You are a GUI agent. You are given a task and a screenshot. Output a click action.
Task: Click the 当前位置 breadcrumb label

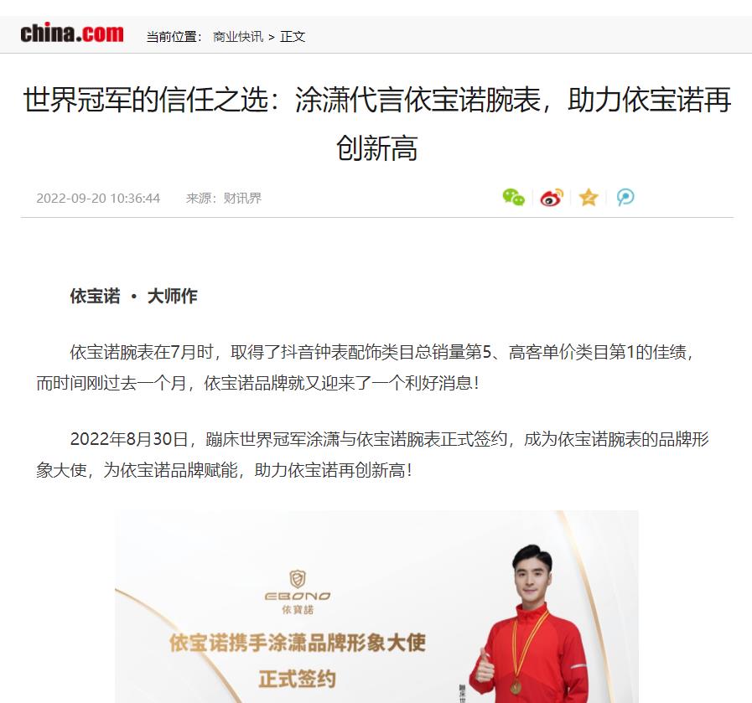[174, 36]
